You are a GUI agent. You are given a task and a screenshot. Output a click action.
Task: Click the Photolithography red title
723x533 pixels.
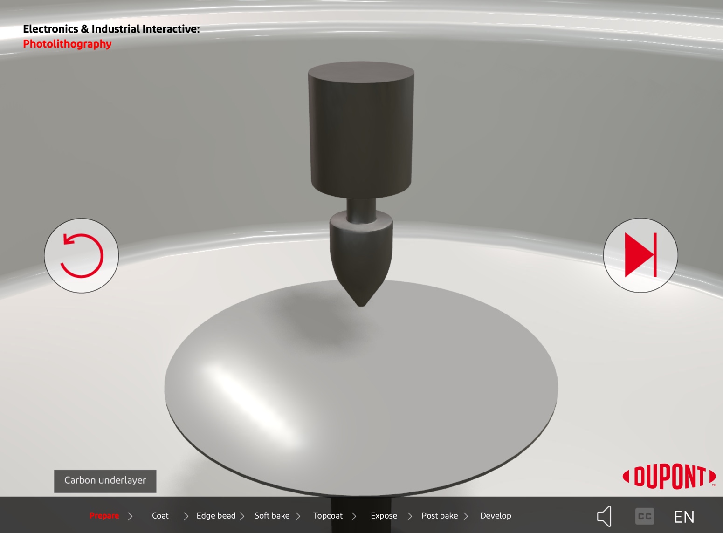(67, 44)
